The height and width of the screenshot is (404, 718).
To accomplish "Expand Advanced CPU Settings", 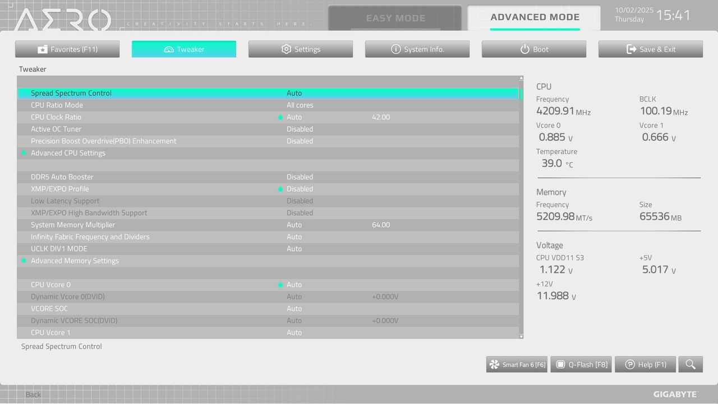I will pyautogui.click(x=68, y=153).
